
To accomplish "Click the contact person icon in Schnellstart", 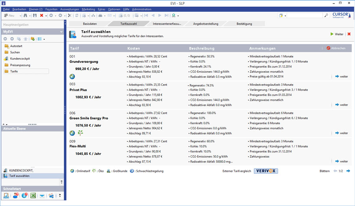I will click(x=15, y=195).
